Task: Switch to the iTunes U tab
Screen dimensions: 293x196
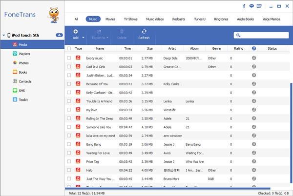Action: coord(199,19)
